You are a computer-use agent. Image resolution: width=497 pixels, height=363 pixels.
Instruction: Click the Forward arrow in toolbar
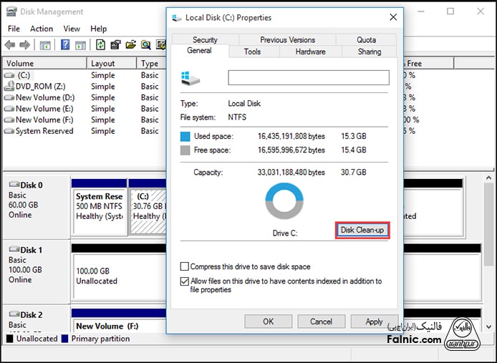tap(24, 44)
